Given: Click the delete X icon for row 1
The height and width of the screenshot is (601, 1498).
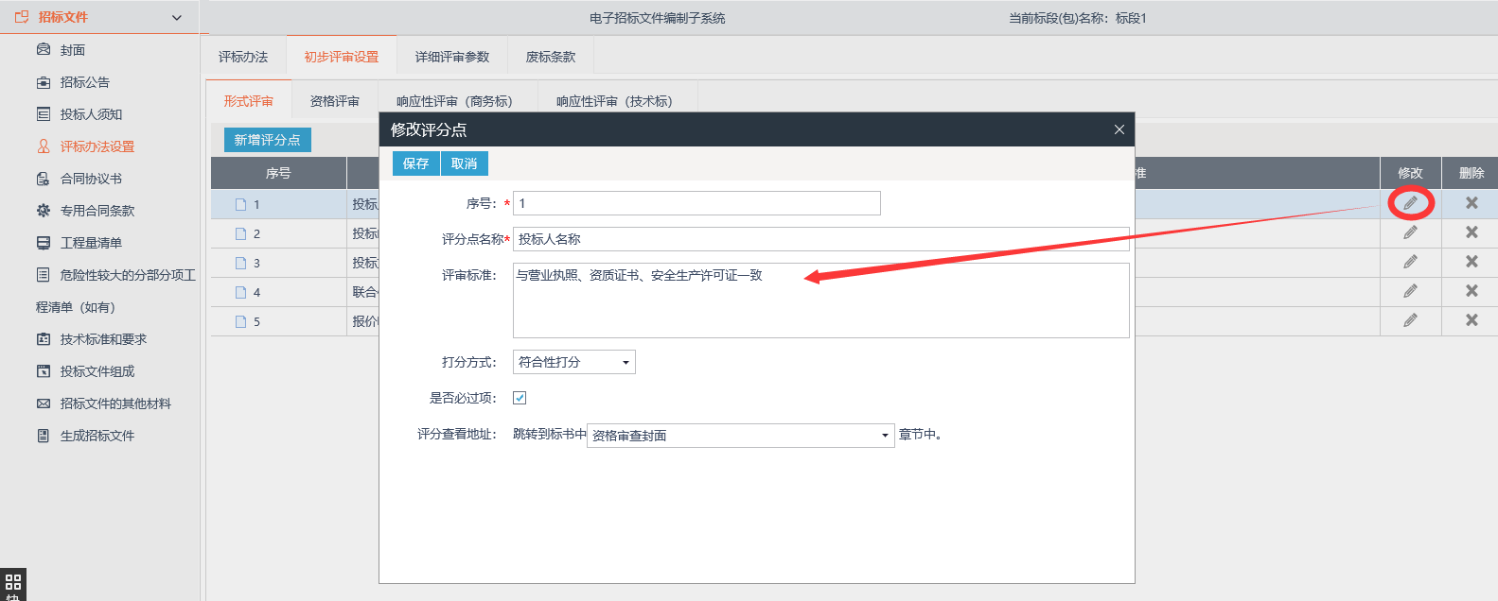Looking at the screenshot, I should click(1472, 203).
